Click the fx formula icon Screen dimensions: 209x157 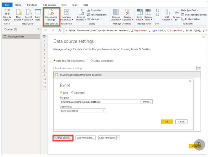pyautogui.click(x=60, y=30)
